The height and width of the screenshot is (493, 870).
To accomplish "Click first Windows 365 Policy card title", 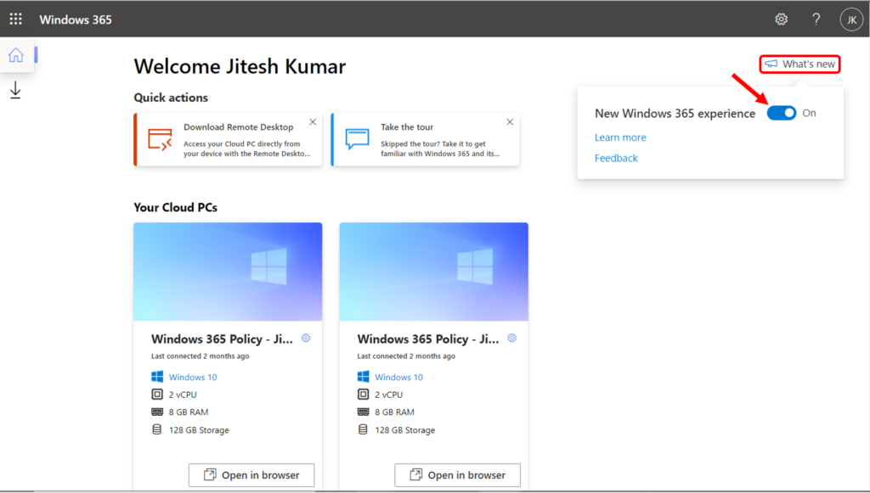I will [222, 339].
